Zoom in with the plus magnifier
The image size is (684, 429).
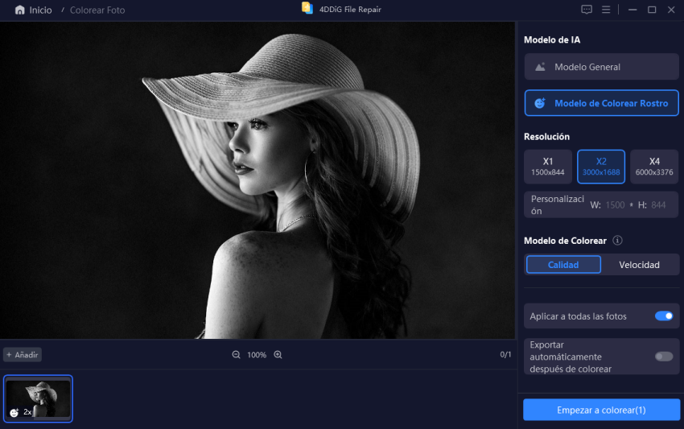(278, 355)
